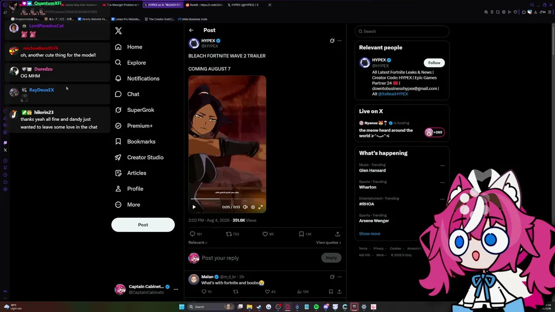This screenshot has height=312, width=555.
Task: Open Articles from the sidebar
Action: [131, 173]
